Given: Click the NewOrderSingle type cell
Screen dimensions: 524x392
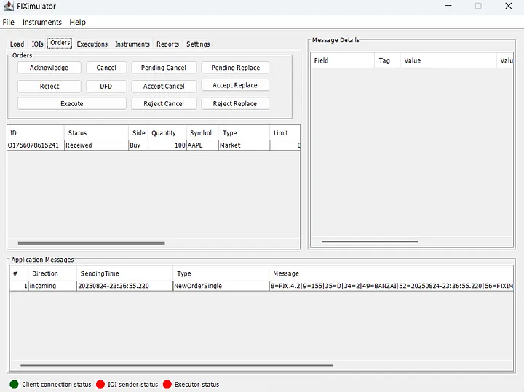Looking at the screenshot, I should [x=221, y=286].
